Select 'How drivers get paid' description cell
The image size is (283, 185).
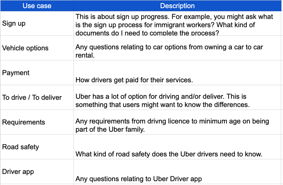coord(177,73)
